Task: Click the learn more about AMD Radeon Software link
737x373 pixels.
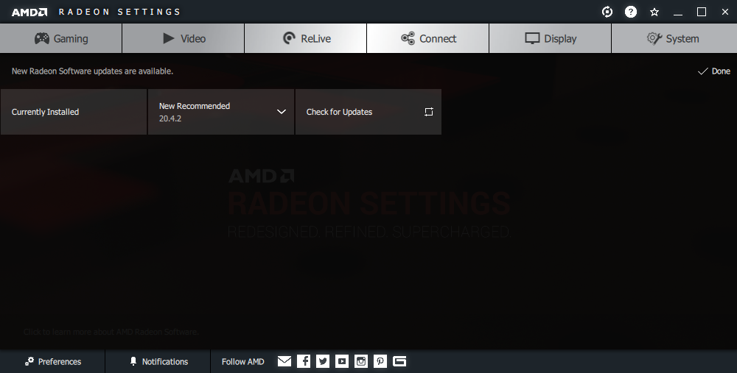Action: click(x=111, y=332)
